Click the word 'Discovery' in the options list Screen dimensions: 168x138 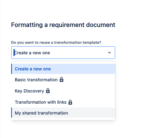click(x=34, y=91)
